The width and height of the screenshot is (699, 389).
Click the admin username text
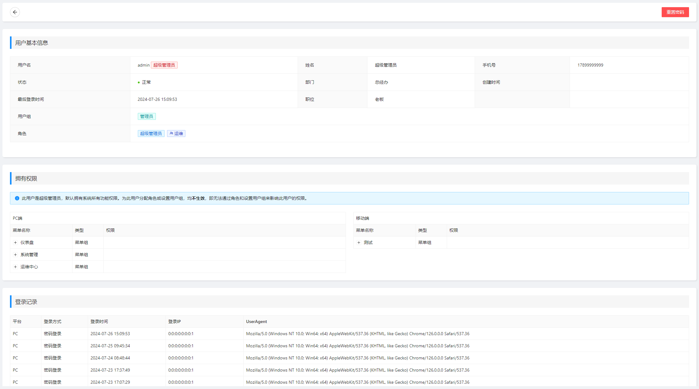click(x=143, y=65)
